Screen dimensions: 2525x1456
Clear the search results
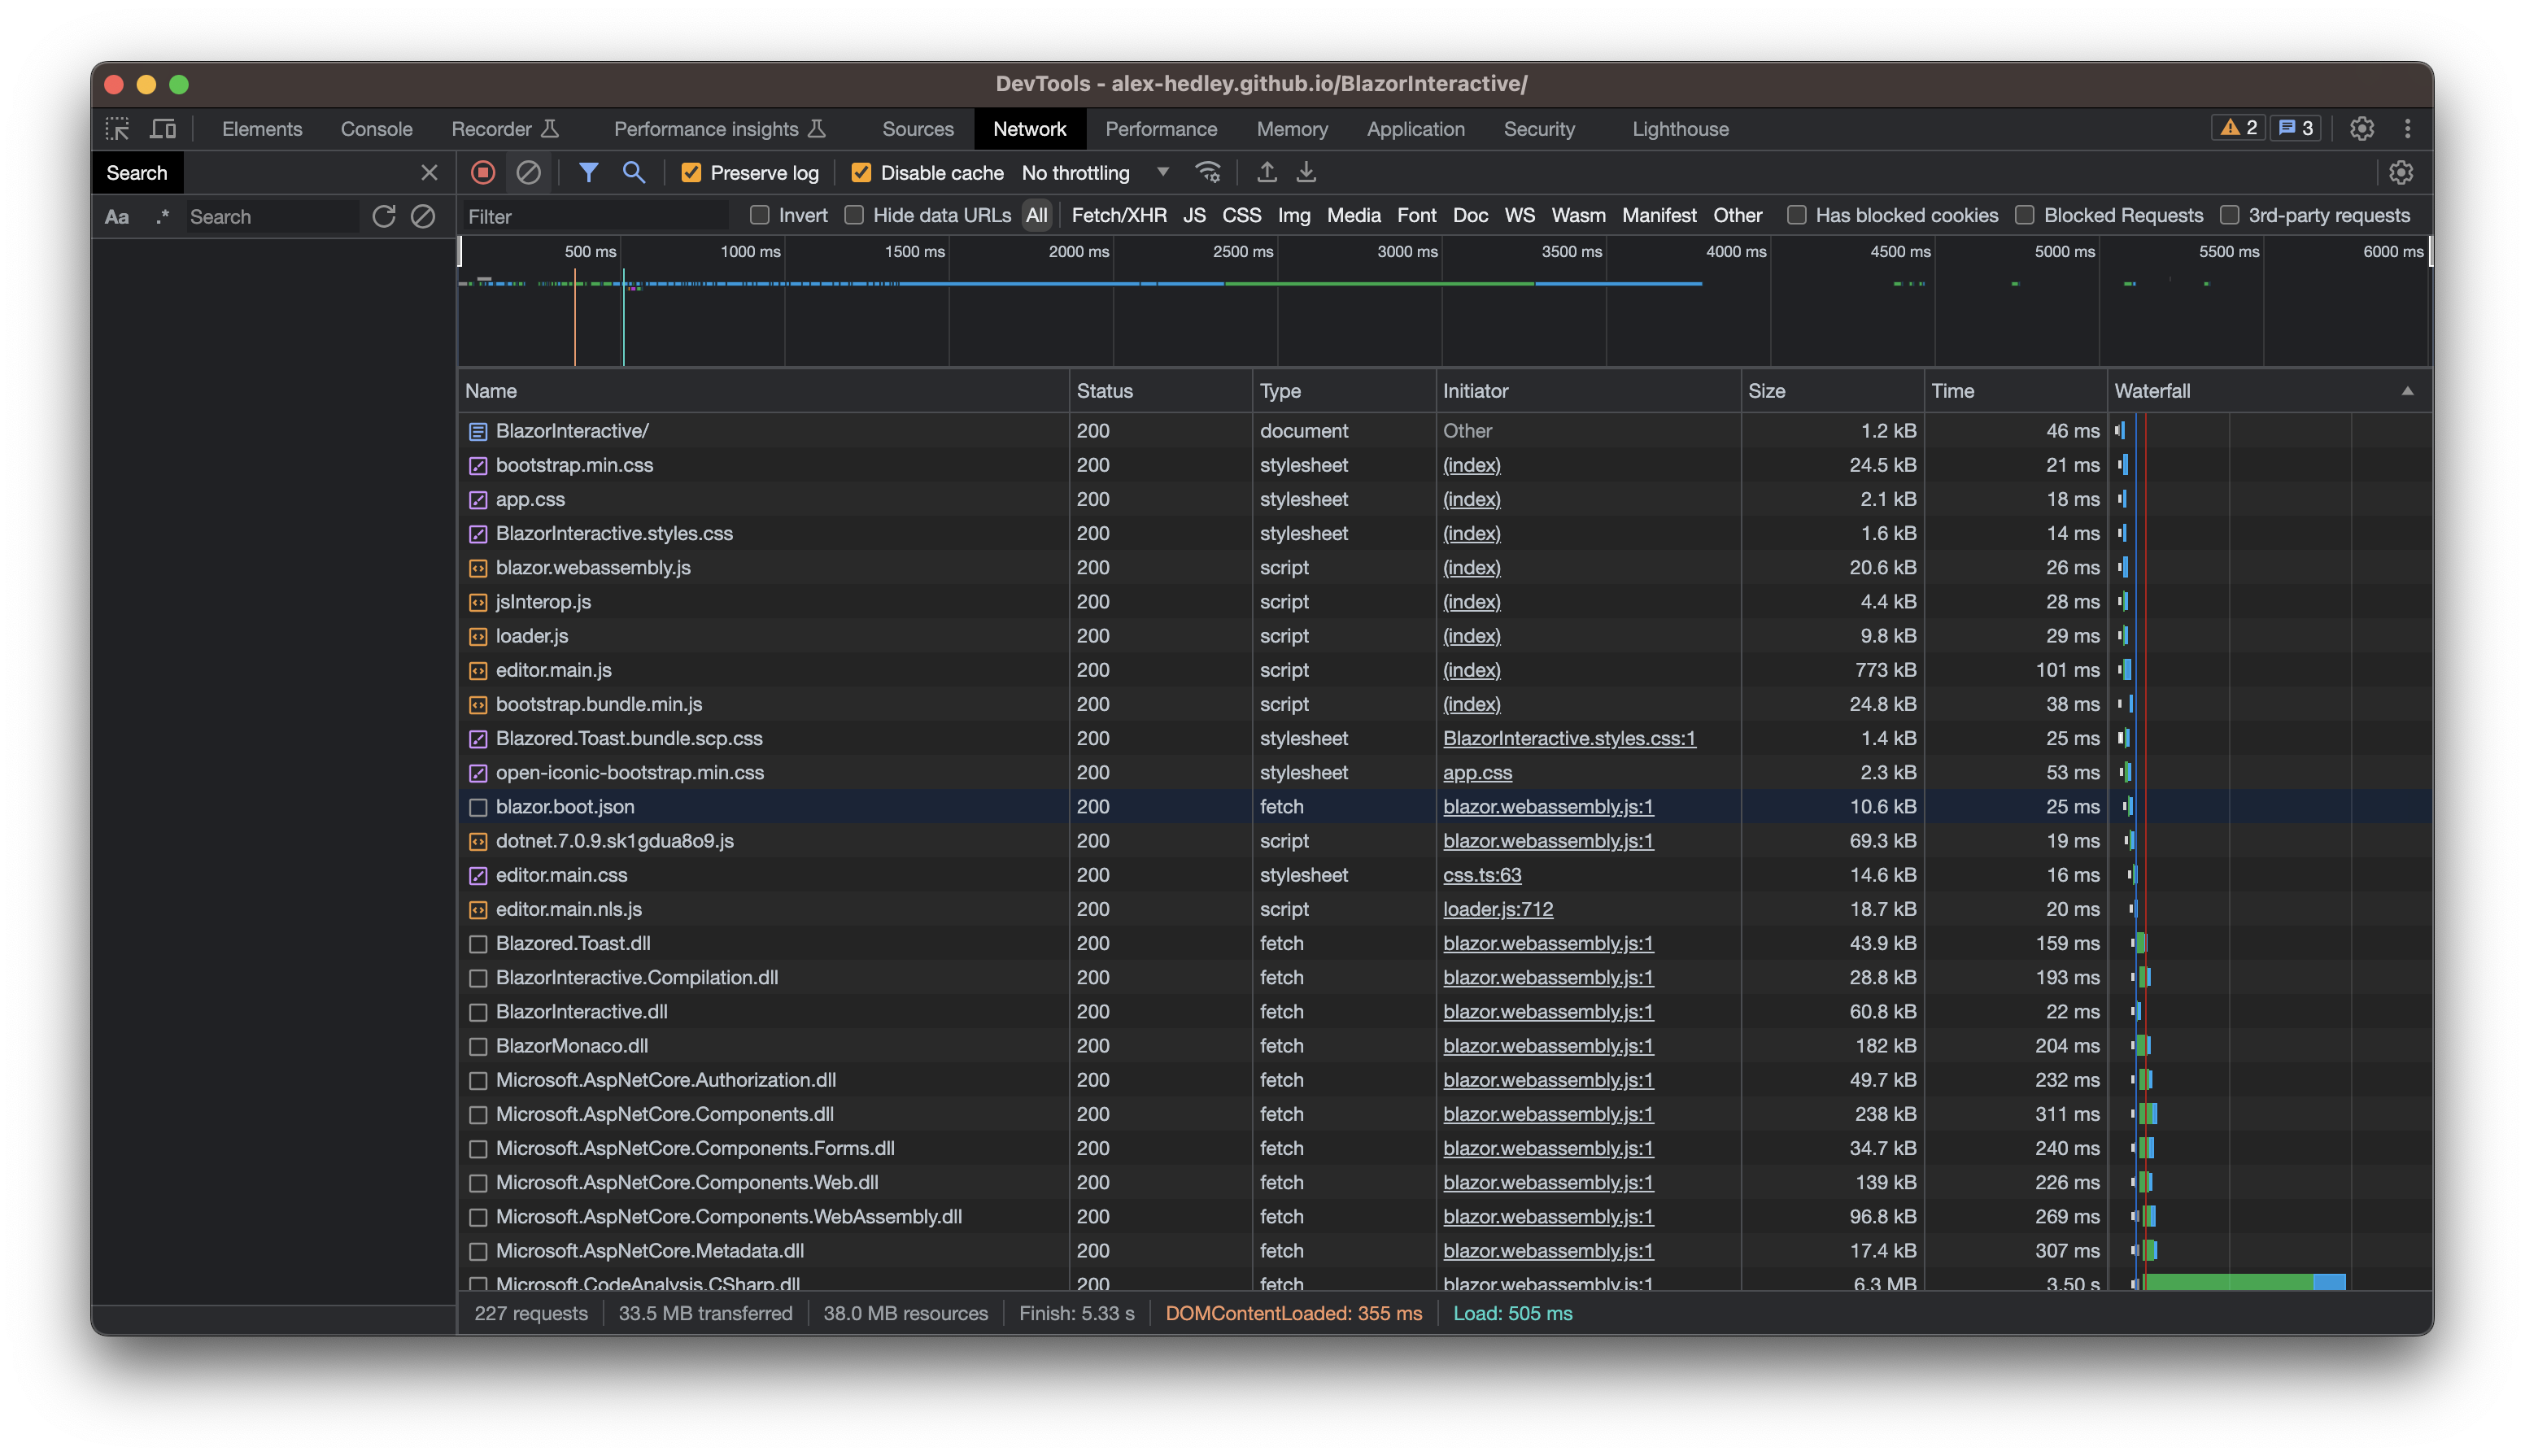click(x=423, y=217)
